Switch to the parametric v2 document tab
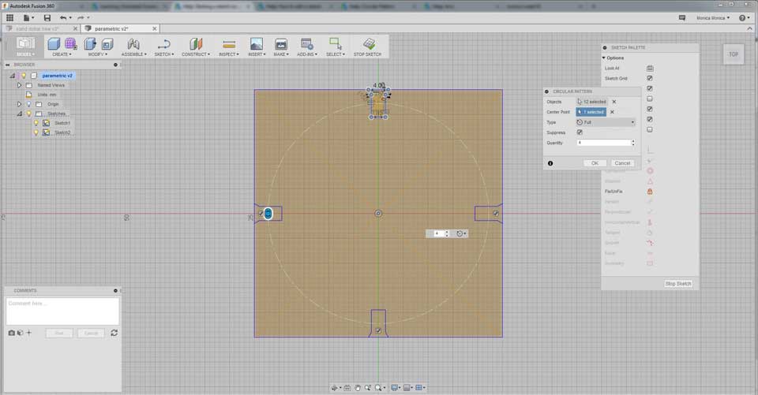Viewport: 758px width, 395px height. coord(111,28)
